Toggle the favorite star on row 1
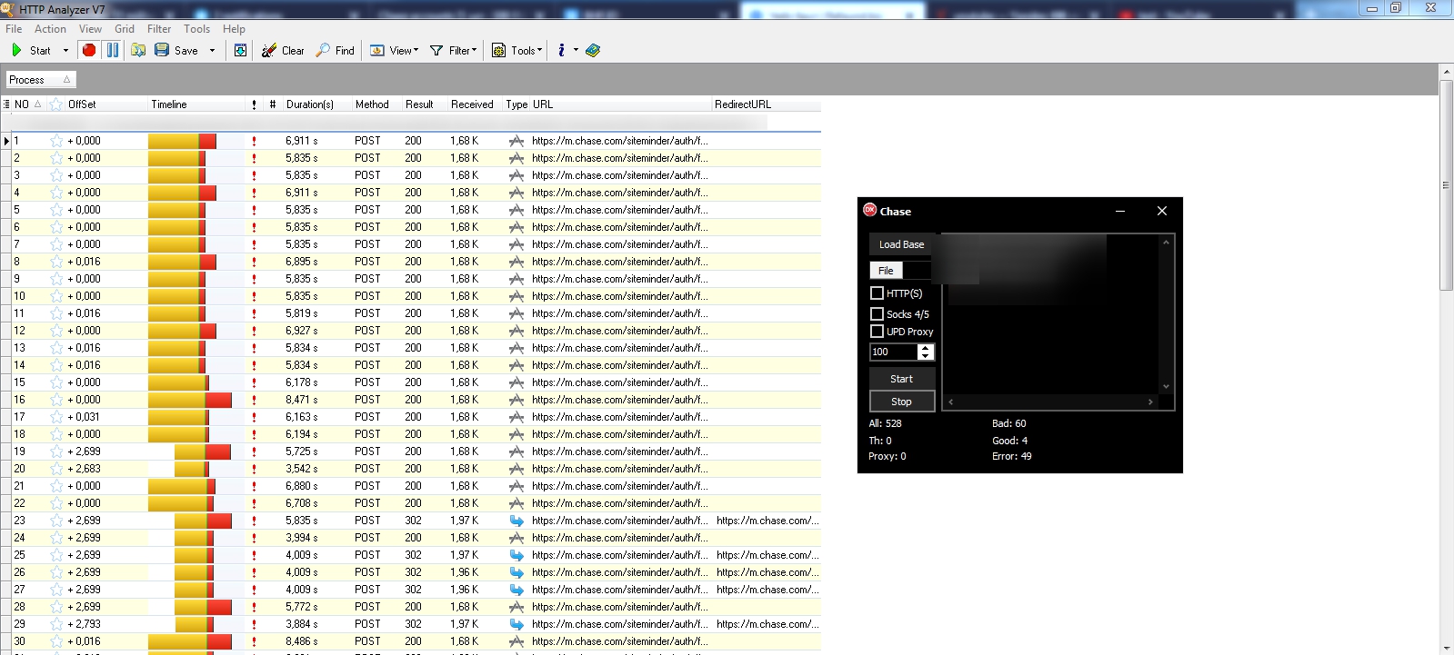 coord(56,141)
